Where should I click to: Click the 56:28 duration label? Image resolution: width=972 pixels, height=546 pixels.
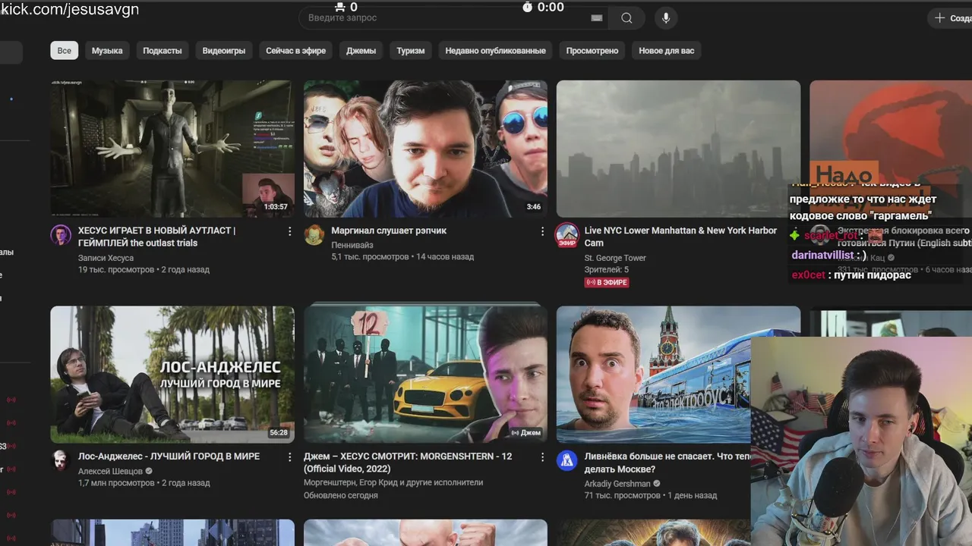279,432
